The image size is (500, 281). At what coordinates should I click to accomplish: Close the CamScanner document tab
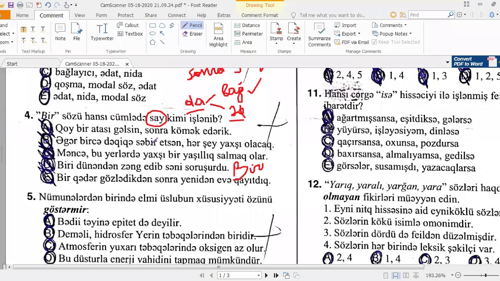pos(127,64)
